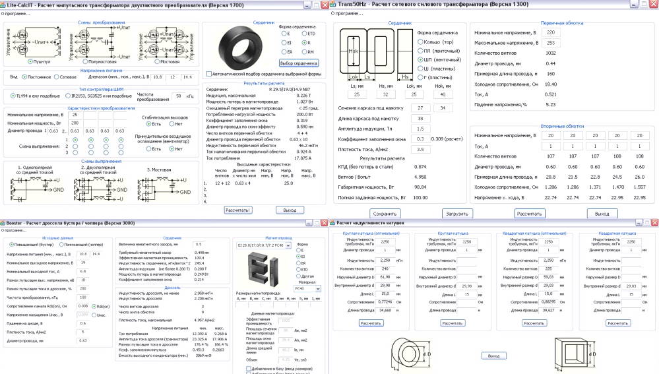Click Загрузить button in Trans50Hz
This screenshot has height=374, width=659.
tap(456, 214)
